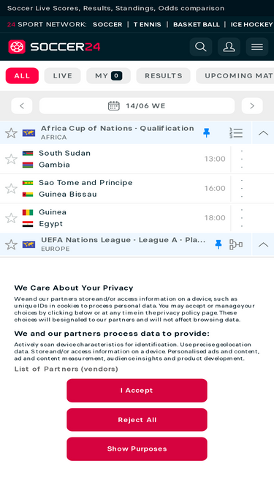274x488 pixels.
Task: Open the hamburger menu icon
Action: point(257,47)
